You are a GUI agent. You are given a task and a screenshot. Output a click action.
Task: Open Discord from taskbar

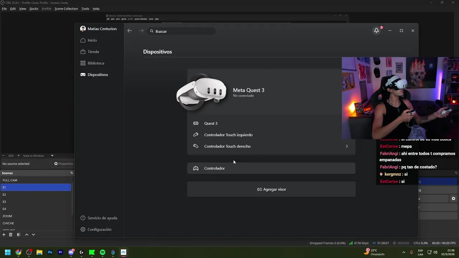(x=71, y=252)
